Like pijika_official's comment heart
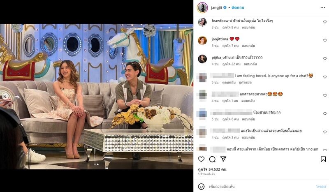Image resolution: width=329 pixels, height=192 pixels. pyautogui.click(x=325, y=58)
